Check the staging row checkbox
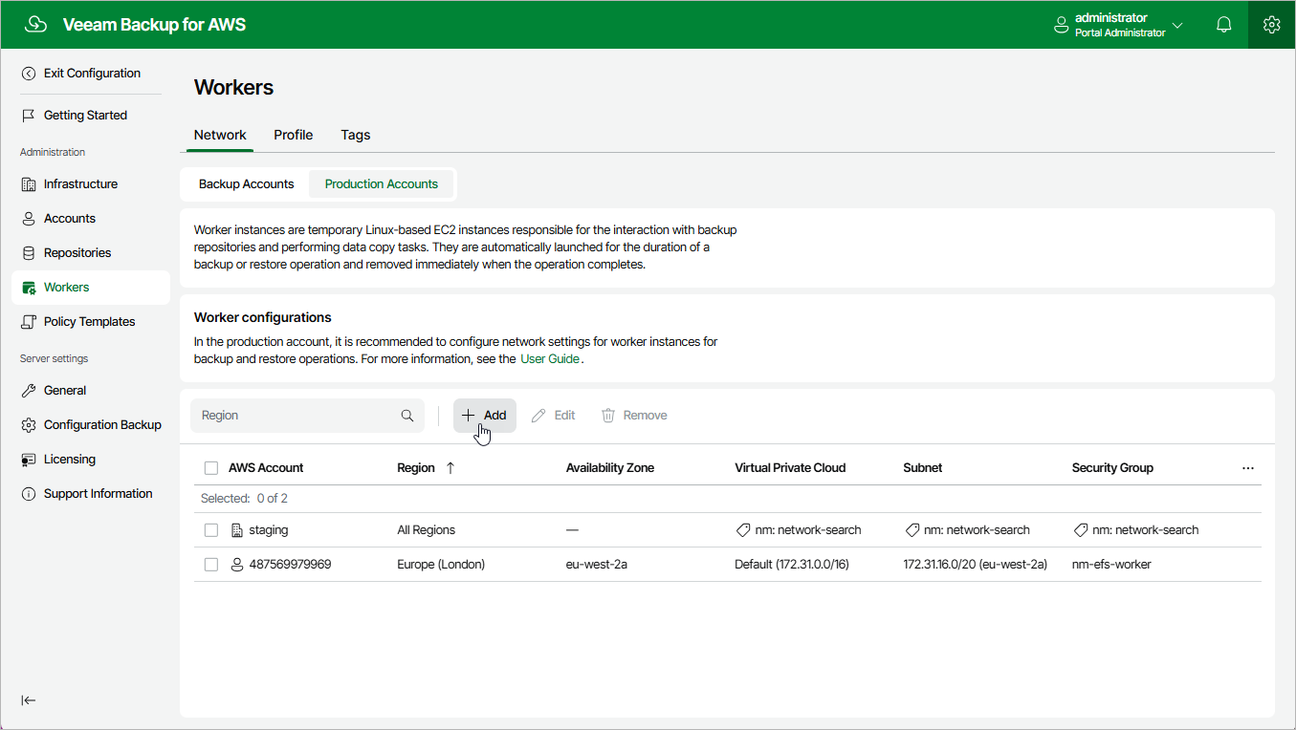 (x=211, y=530)
